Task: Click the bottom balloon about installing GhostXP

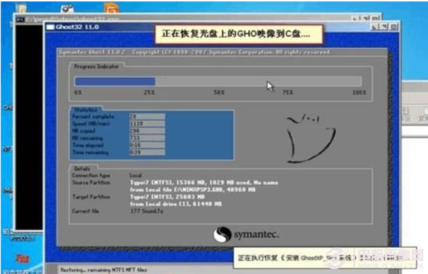Action: (x=325, y=258)
